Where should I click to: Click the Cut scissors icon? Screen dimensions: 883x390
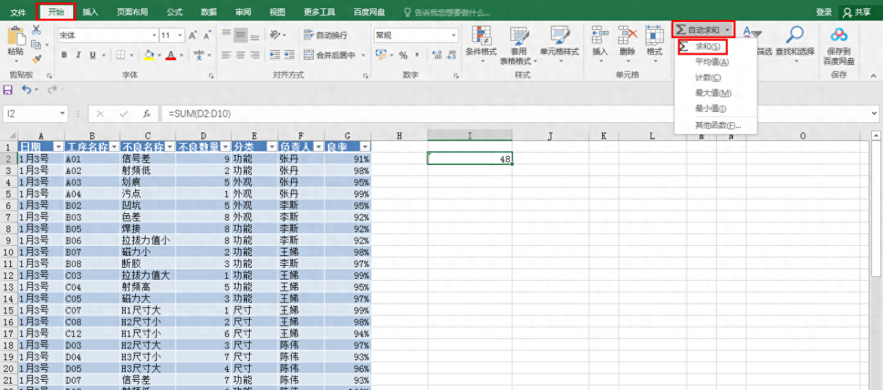36,30
